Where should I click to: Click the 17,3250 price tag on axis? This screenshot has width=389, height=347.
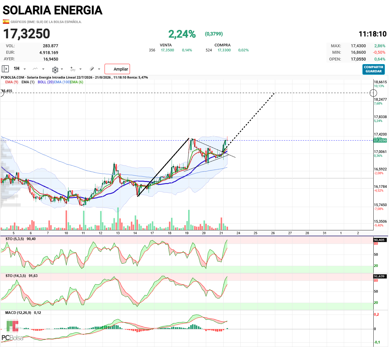[380, 140]
